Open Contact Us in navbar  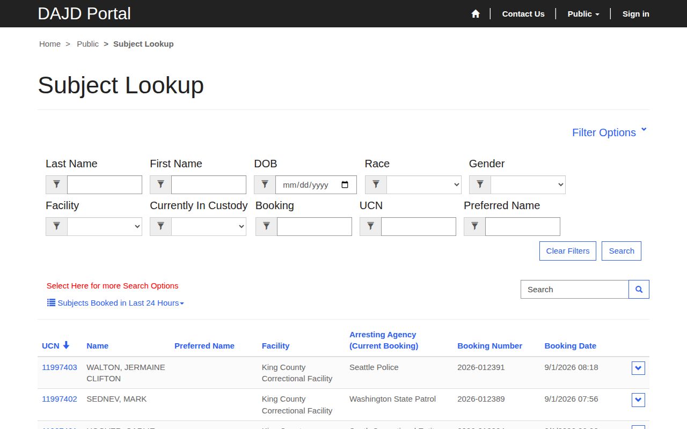click(523, 14)
